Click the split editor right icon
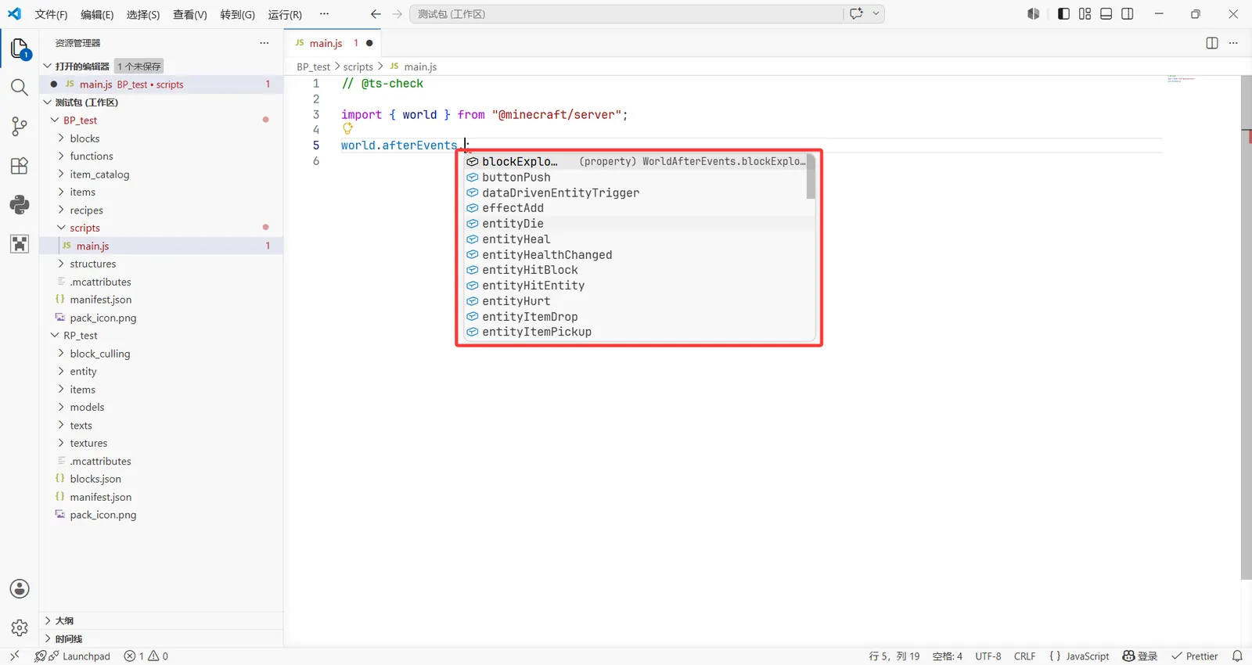The width and height of the screenshot is (1252, 665). [1212, 43]
